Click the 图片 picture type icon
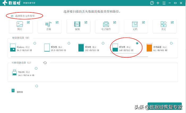Image resolution: width=186 pixels, height=113 pixels. [x=20, y=24]
